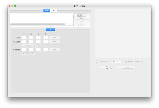Move the playback position slider handle

pos(135,67)
